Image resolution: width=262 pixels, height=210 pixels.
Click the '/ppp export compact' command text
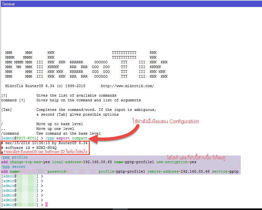(x=66, y=138)
